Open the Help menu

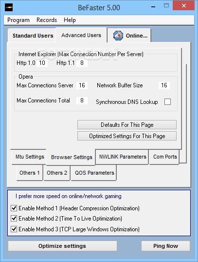pos(70,20)
